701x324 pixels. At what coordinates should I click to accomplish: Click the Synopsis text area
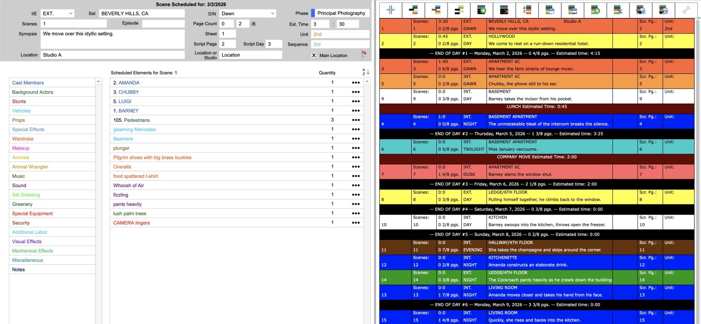coord(113,39)
